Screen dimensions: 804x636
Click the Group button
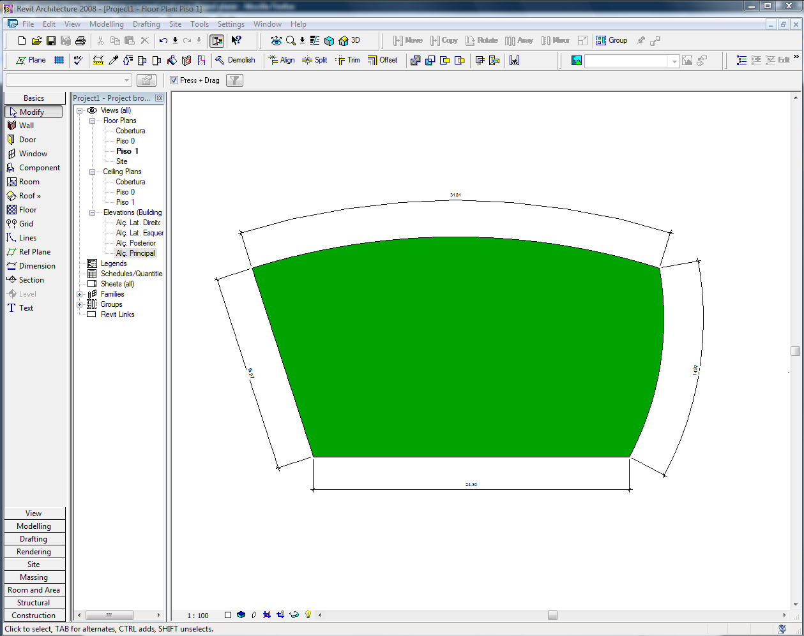point(612,40)
